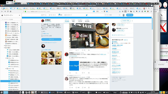This screenshot has height=94, width=168.
Task: Select the フォロワー count tab 4,178
Action: [x=80, y=21]
